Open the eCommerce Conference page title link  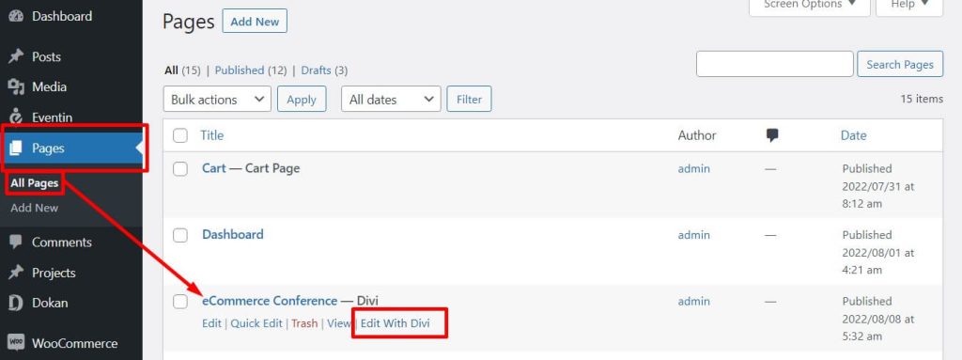click(270, 301)
